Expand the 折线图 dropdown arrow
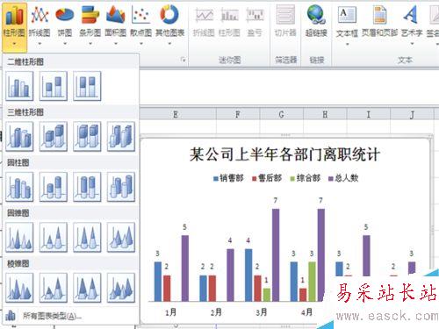439x329 pixels. pos(40,44)
